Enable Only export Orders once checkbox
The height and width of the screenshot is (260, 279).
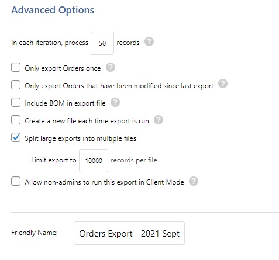pos(16,67)
